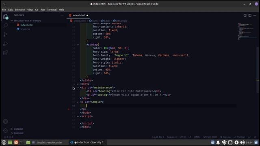Click the Prettier status item
Viewport: 260px width, 146px height.
239,137
